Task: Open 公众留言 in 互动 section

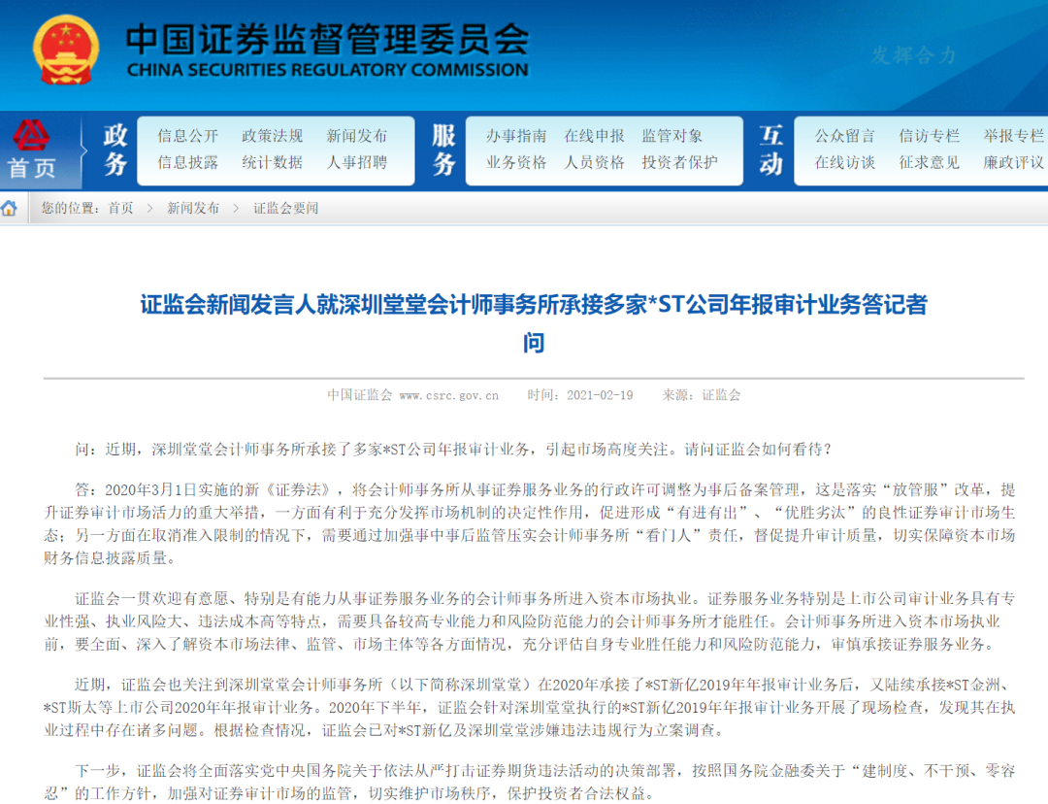Action: pos(844,136)
